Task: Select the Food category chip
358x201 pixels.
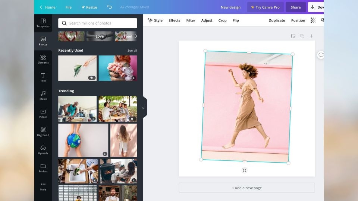Action: coord(125,36)
